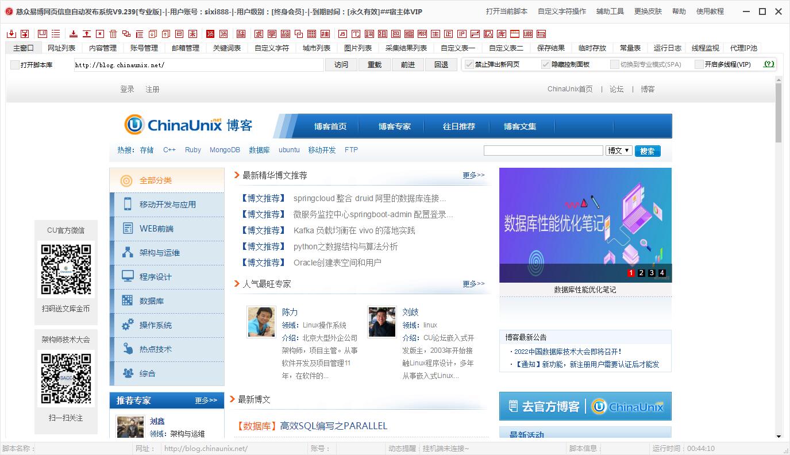Click the green help (?) icon
790x455 pixels.
coord(769,64)
